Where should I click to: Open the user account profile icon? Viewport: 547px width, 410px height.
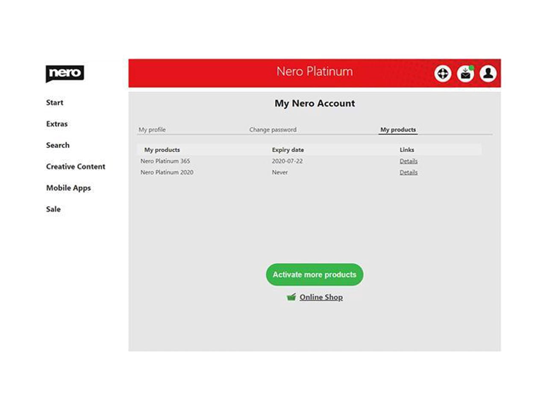[x=488, y=73]
